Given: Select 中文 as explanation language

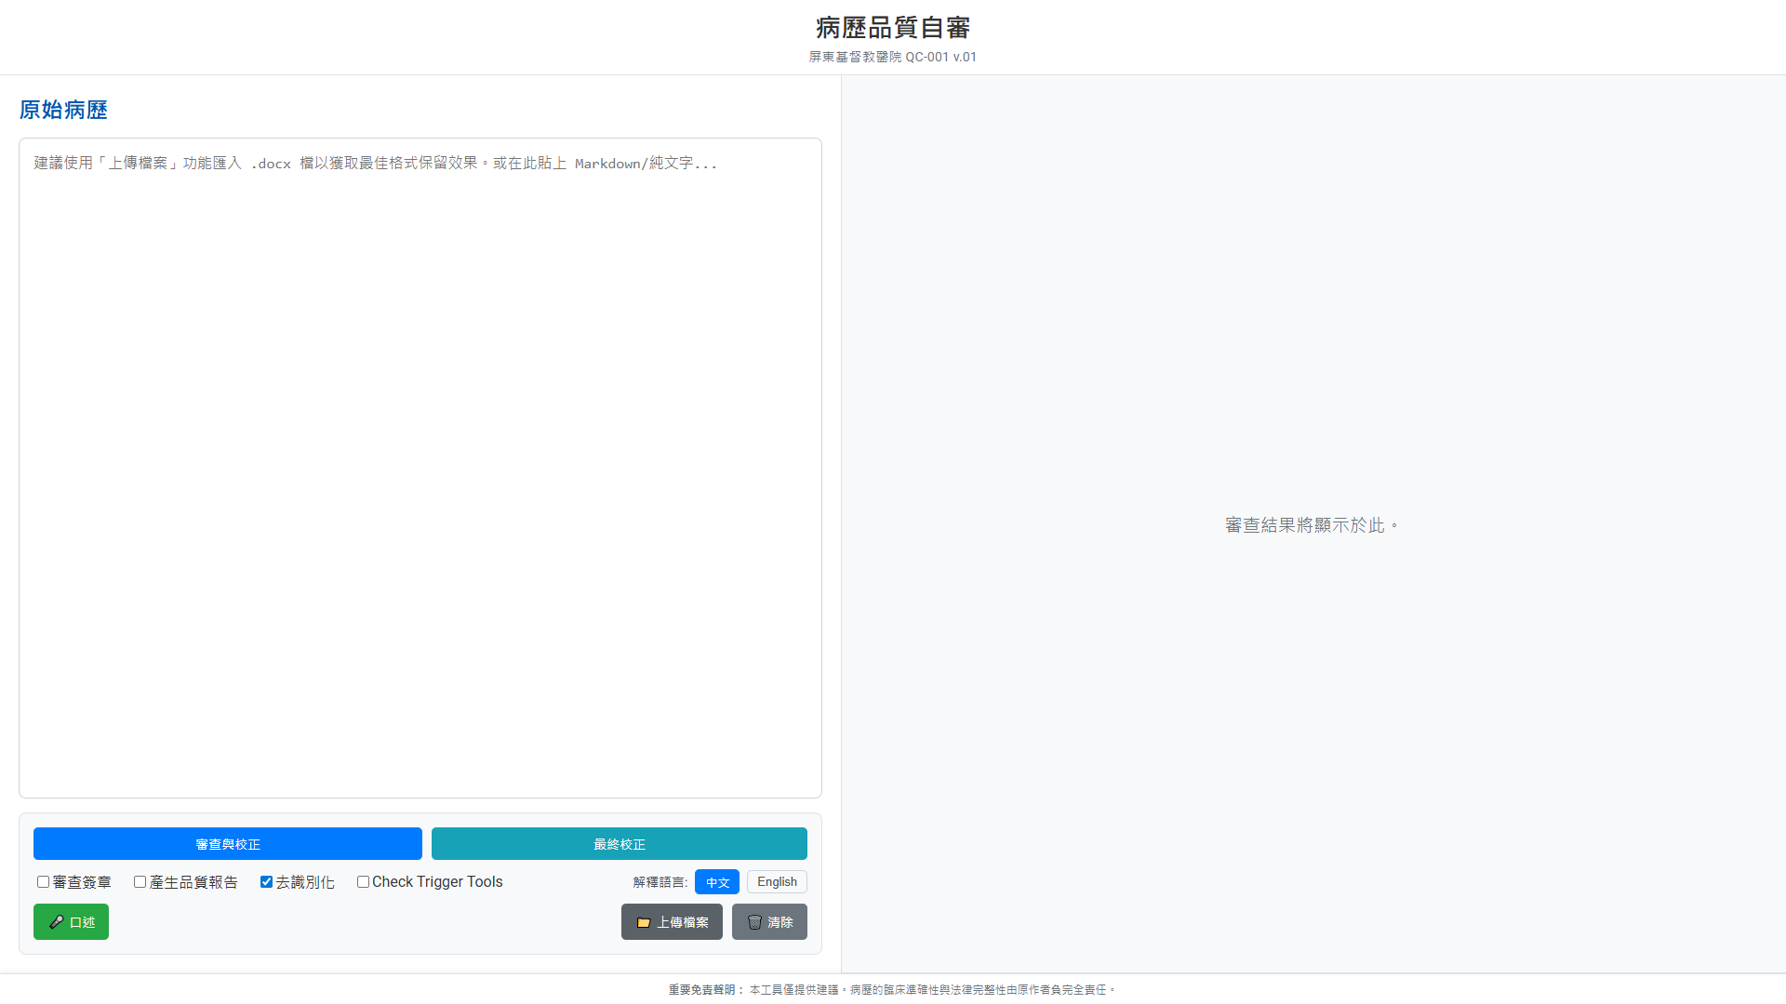Looking at the screenshot, I should [x=716, y=881].
